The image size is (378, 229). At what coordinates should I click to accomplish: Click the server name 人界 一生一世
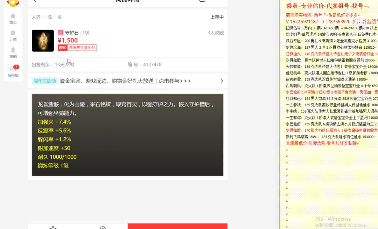tap(47, 17)
